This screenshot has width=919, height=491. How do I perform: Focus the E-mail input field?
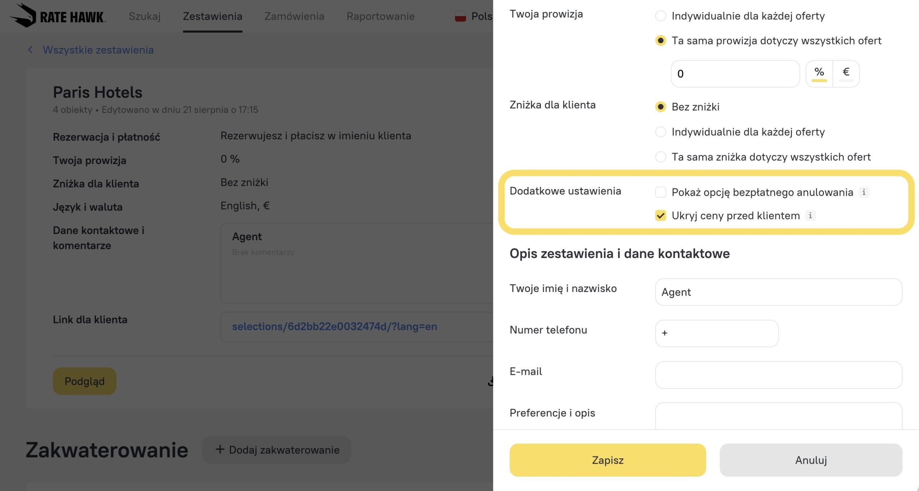point(778,375)
